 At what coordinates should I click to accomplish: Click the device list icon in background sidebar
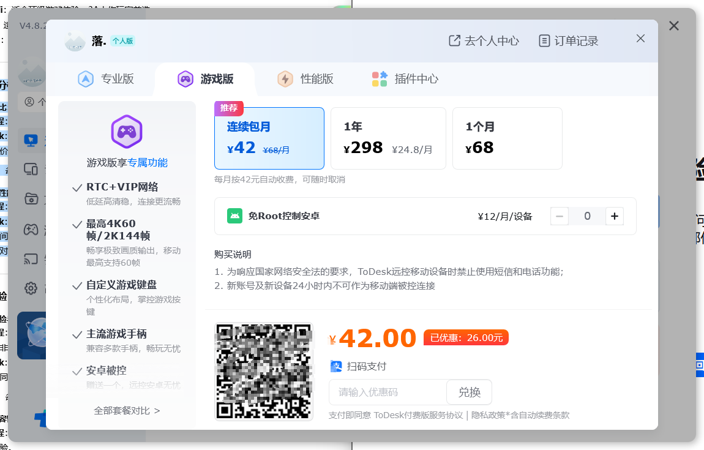[31, 170]
